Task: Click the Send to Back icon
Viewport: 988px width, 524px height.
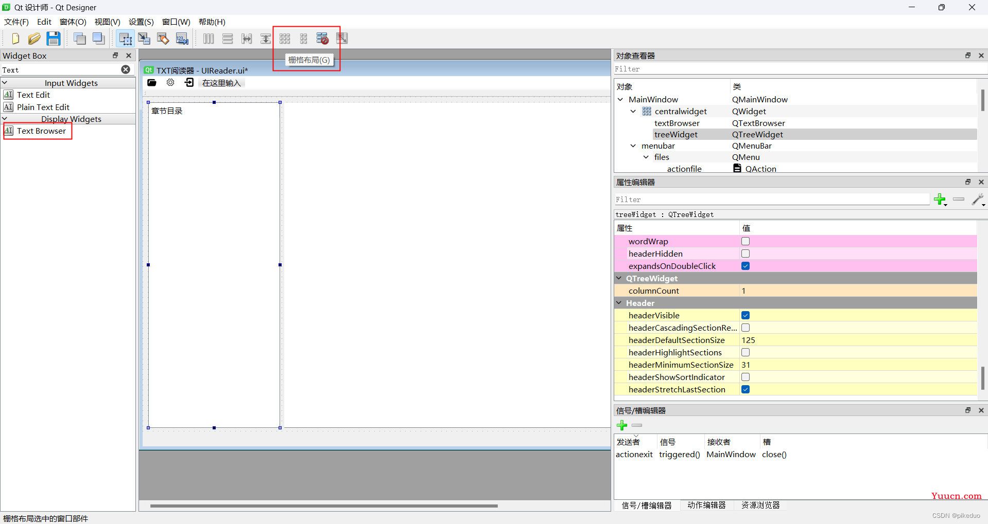Action: coord(80,39)
